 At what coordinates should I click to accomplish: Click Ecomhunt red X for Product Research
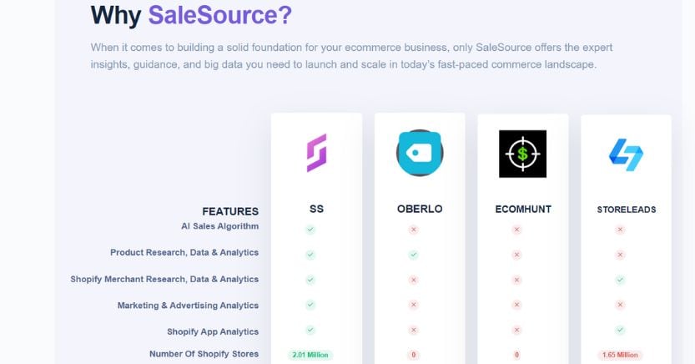pos(516,255)
